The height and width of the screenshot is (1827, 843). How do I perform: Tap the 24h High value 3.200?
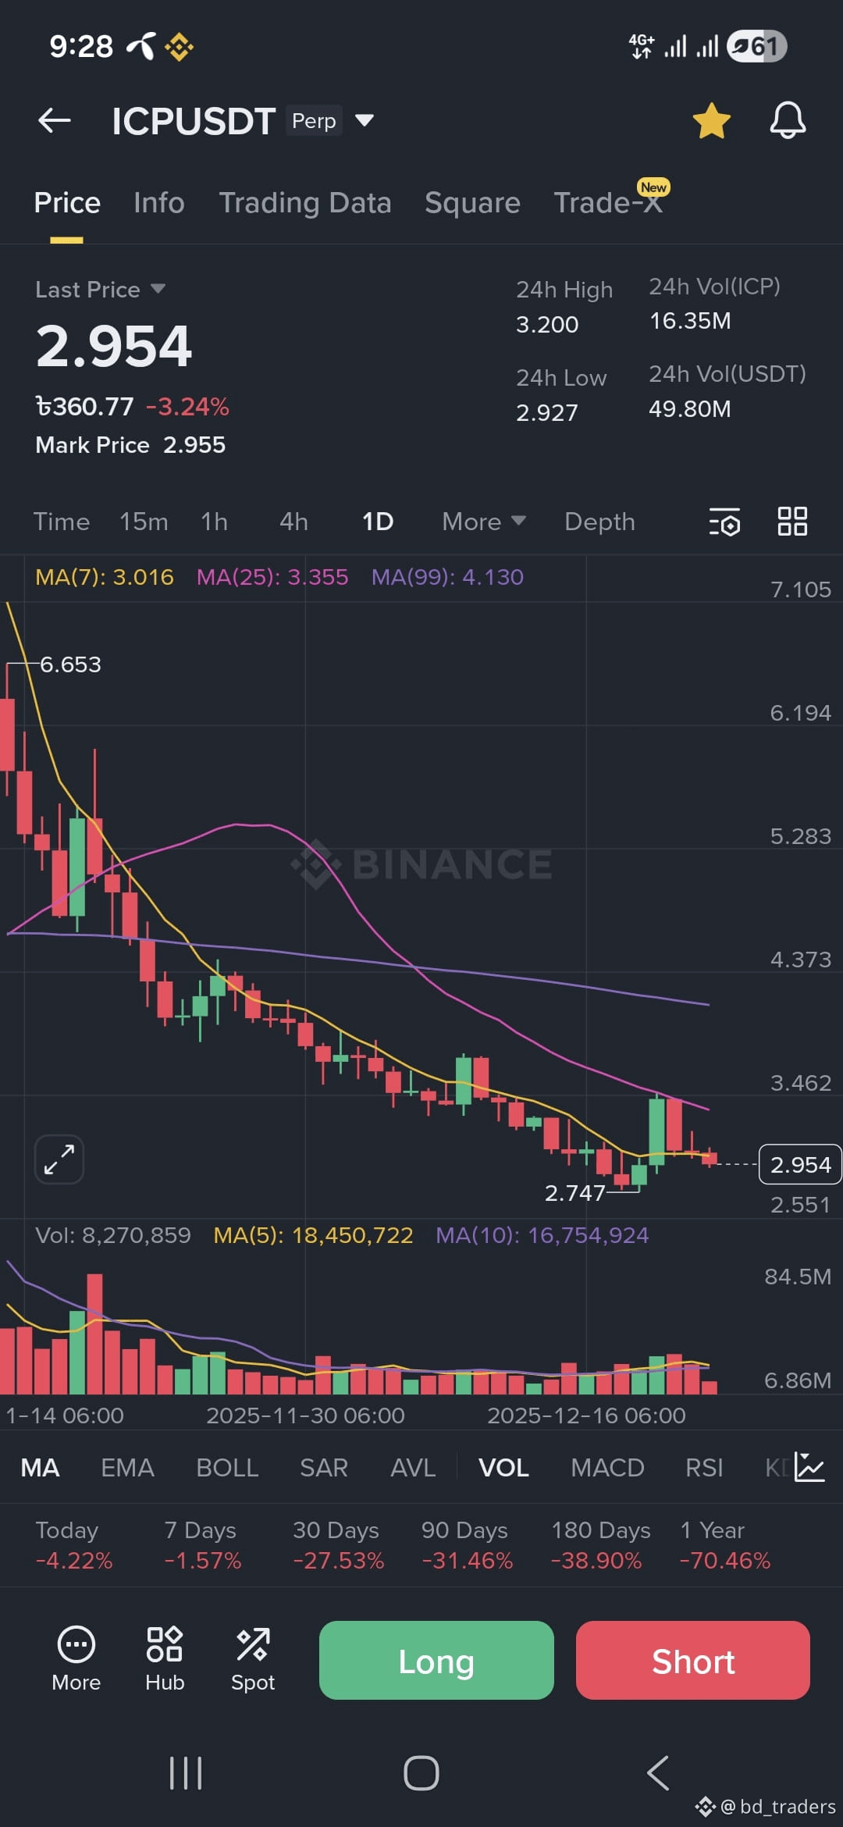[547, 325]
